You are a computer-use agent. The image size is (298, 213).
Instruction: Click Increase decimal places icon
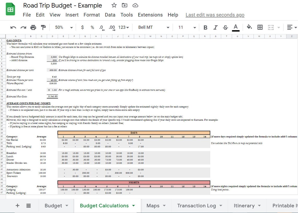coord(111,27)
